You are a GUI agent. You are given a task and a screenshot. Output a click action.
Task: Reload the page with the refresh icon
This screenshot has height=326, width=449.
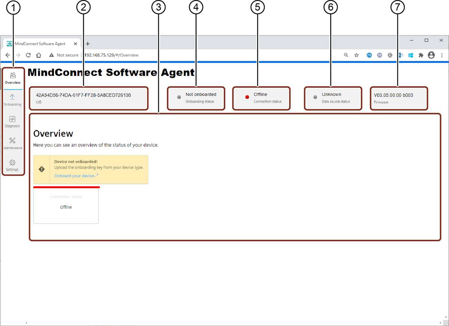tap(28, 55)
